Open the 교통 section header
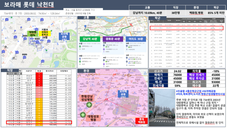Viewport: 227px width, 128px height. 86,17
